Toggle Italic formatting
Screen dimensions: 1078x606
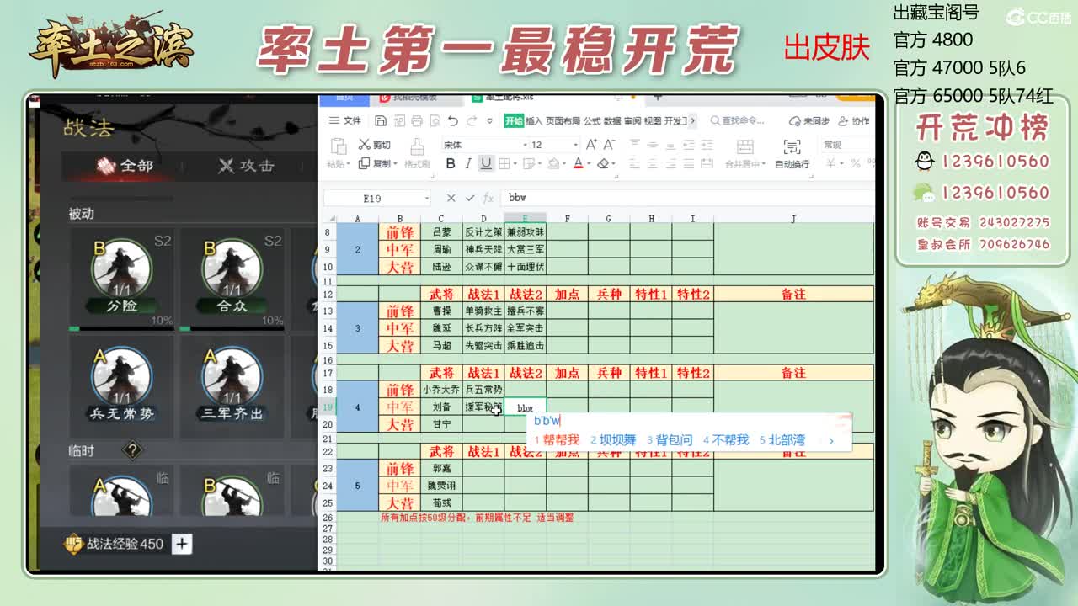pyautogui.click(x=468, y=163)
